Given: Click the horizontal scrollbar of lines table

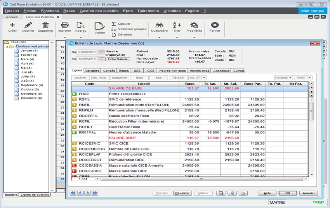Looking at the screenshot, I should coord(201,179).
